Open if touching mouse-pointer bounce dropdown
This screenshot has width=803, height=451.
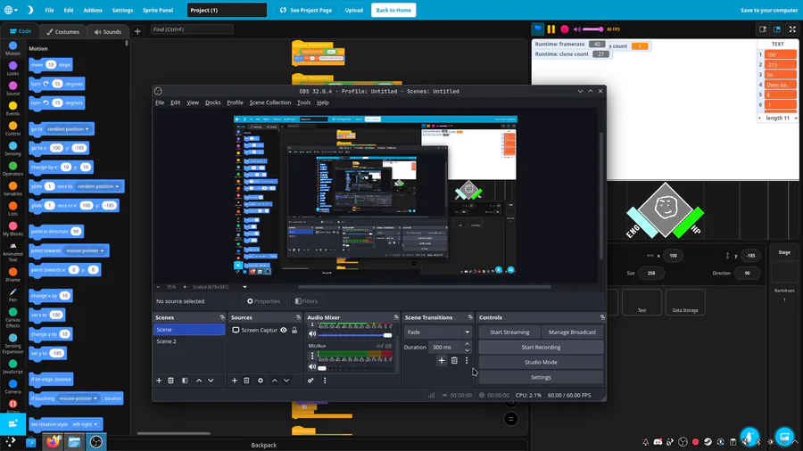coord(78,398)
